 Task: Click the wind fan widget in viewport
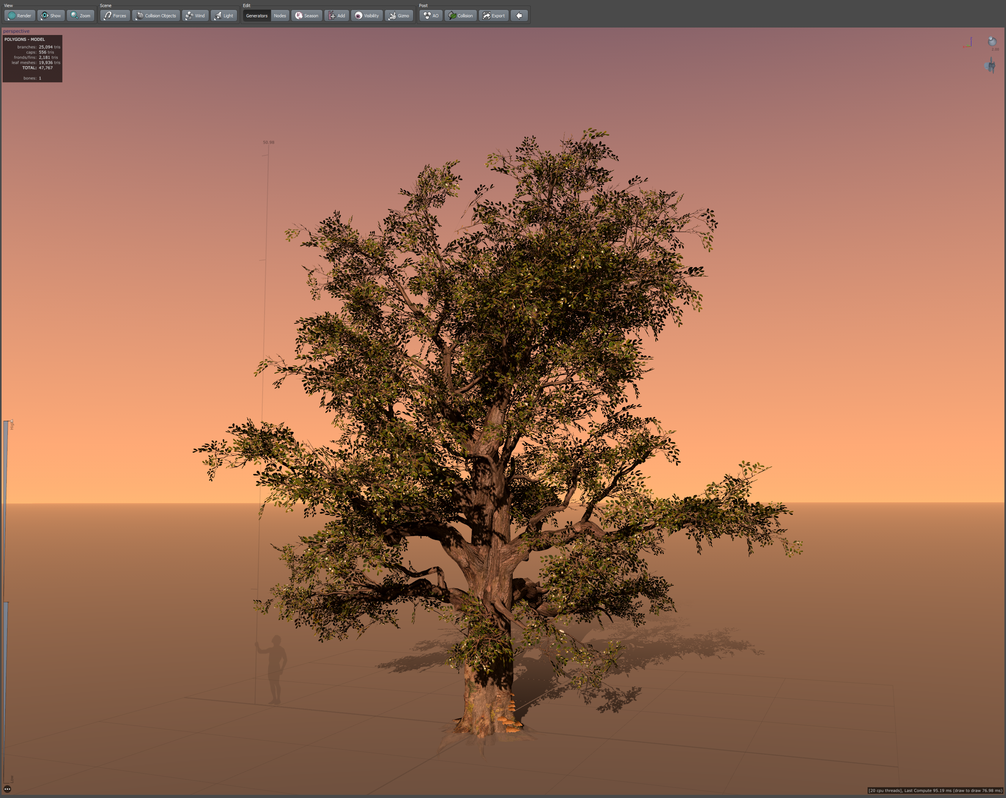[x=990, y=66]
